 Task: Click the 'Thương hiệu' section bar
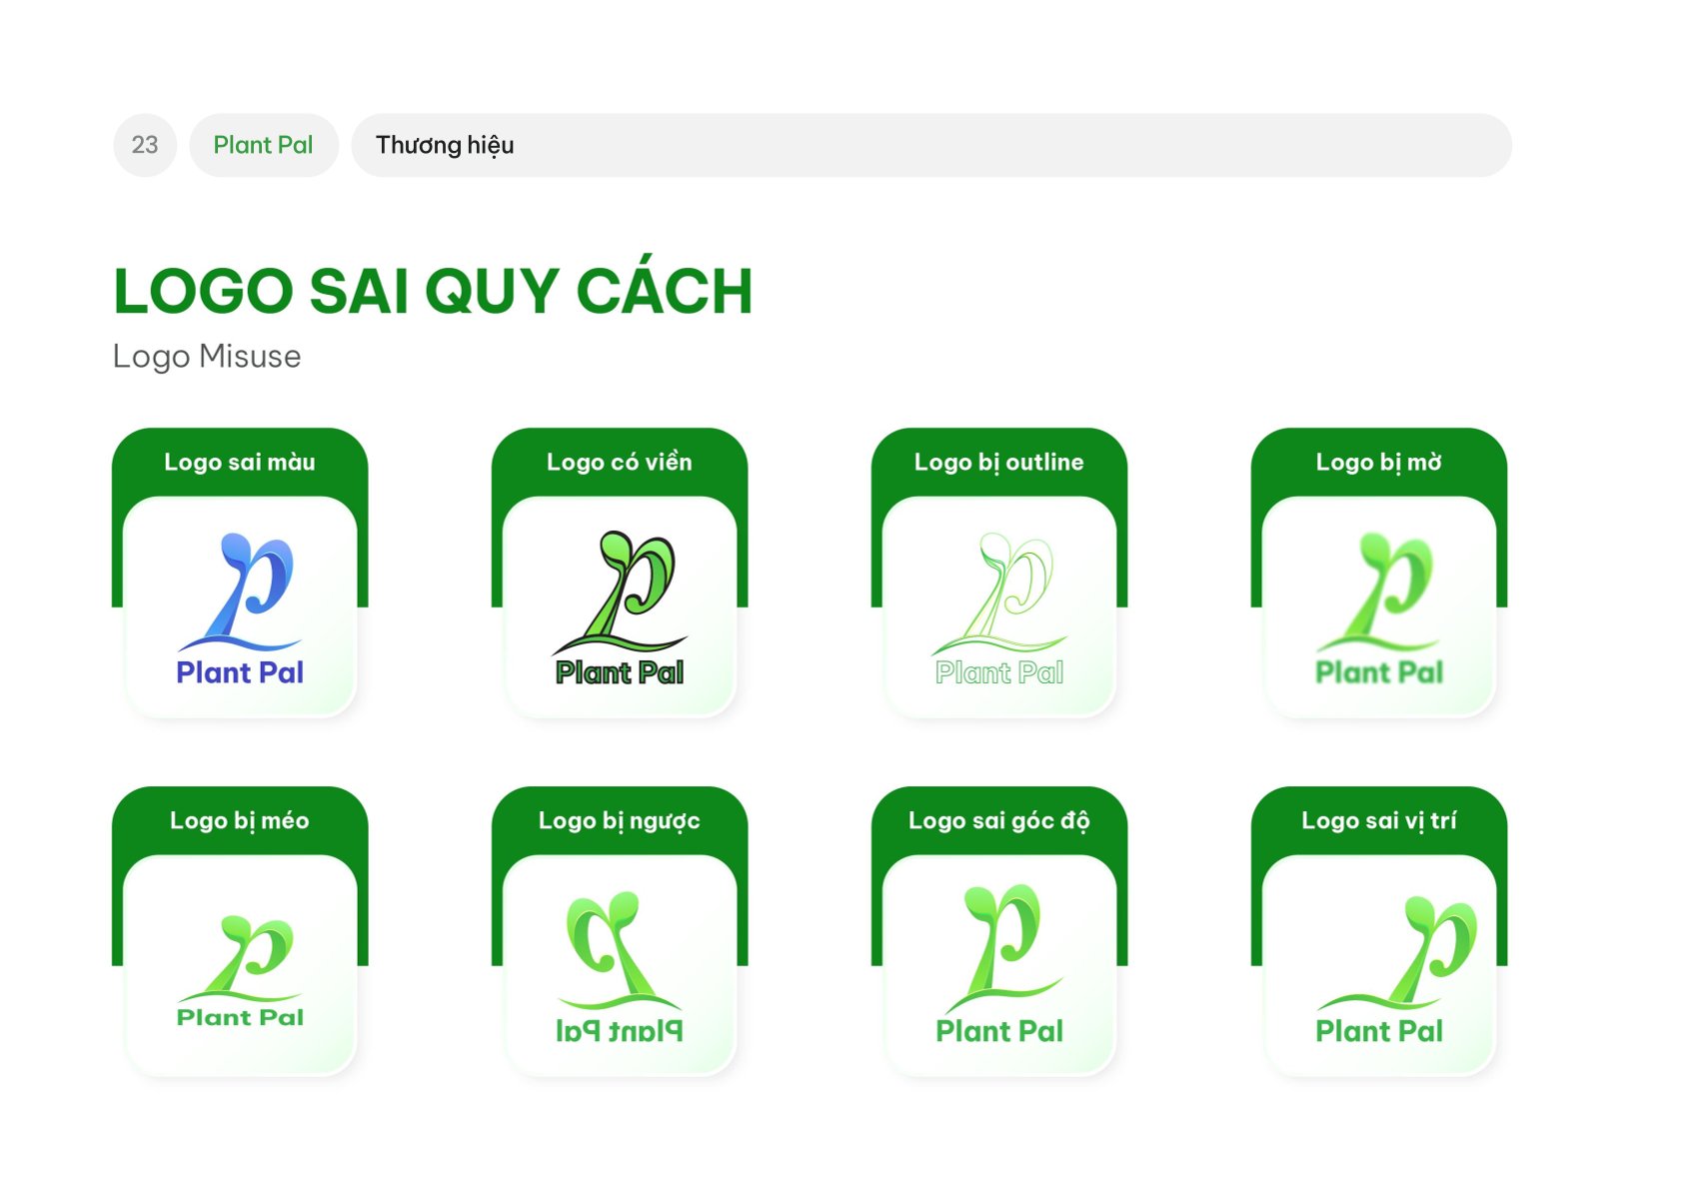931,145
